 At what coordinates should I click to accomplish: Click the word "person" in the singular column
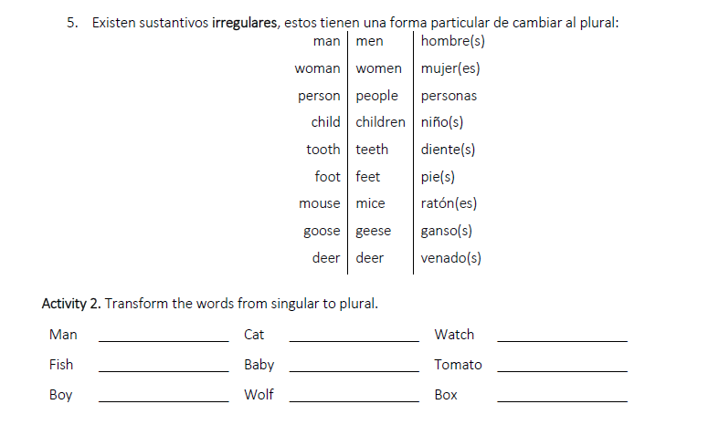tap(319, 96)
